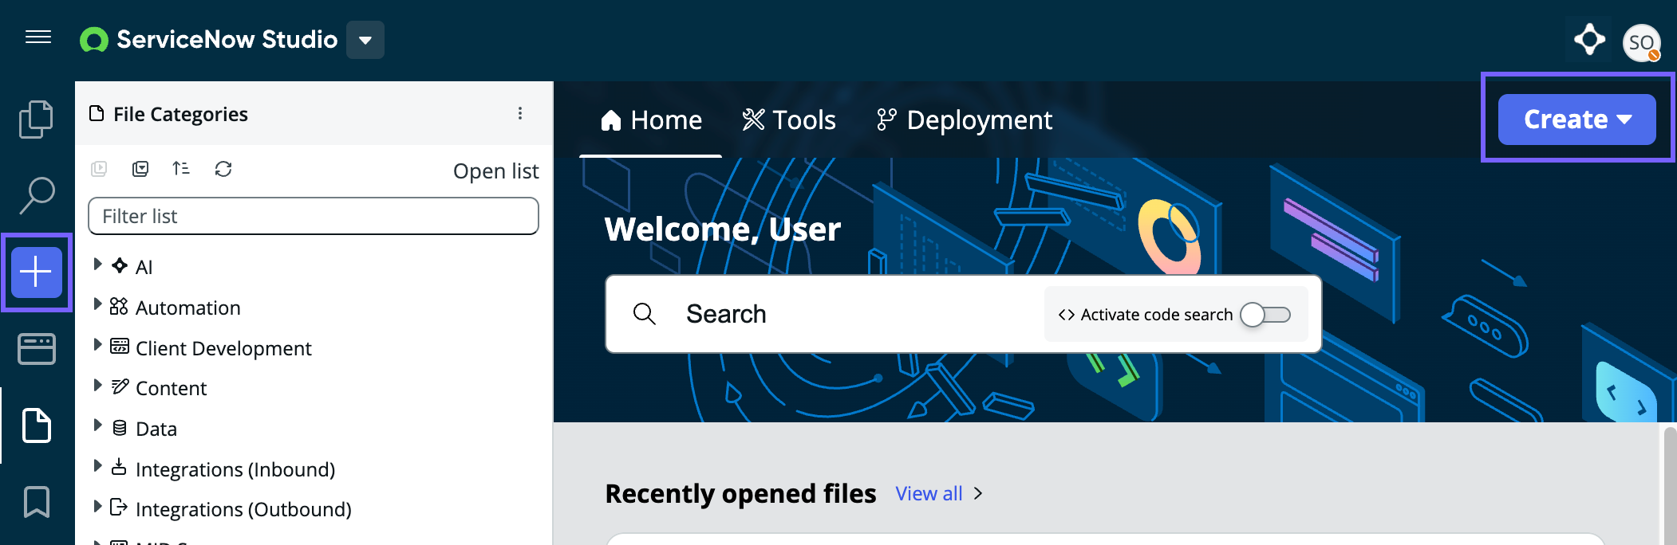1677x545 pixels.
Task: Open the bookmarks sidebar icon
Action: 37,502
